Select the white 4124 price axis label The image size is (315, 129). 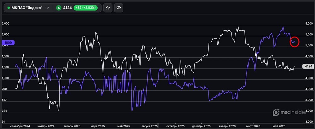click(x=308, y=66)
